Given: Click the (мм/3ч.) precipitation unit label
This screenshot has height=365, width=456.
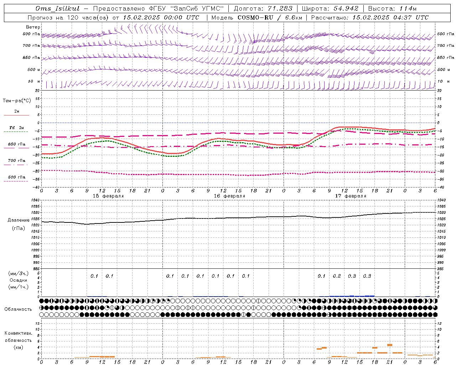Looking at the screenshot, I should [x=19, y=273].
